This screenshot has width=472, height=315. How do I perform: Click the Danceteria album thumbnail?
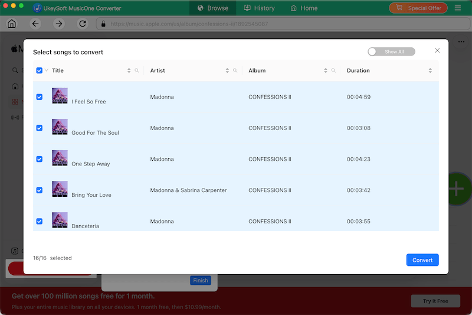pos(60,220)
